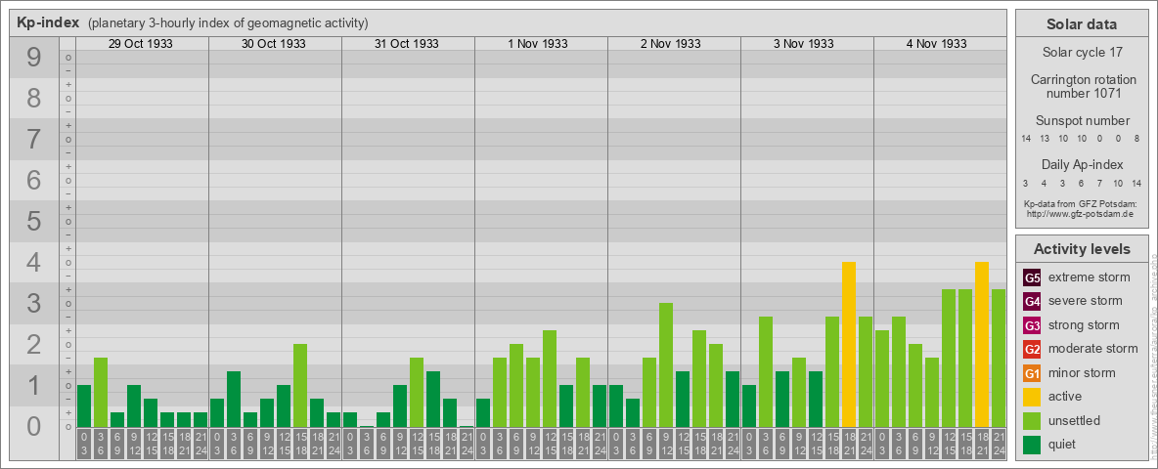Click the G1 minor storm badge
The width and height of the screenshot is (1158, 469).
1032,373
